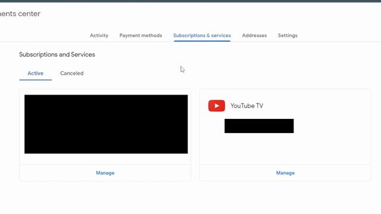The width and height of the screenshot is (381, 214).
Task: Show Active subscriptions
Action: coord(36,73)
